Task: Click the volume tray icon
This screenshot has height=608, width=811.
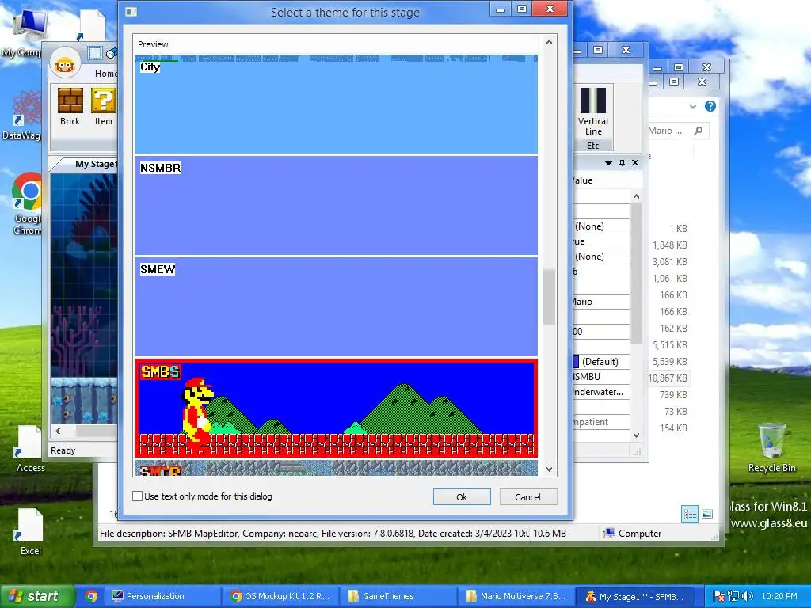Action: pos(748,596)
